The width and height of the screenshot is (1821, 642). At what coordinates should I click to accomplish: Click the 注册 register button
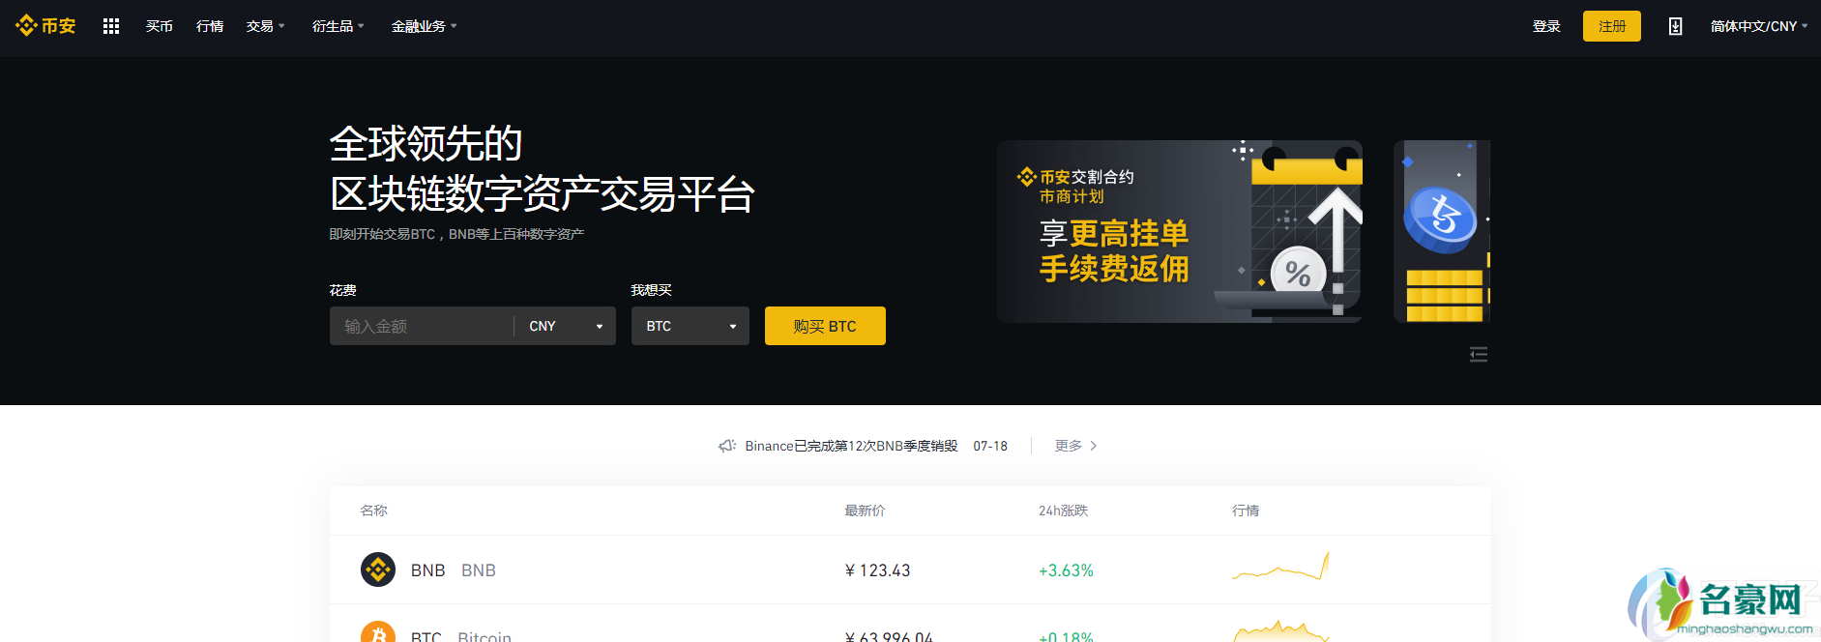click(x=1611, y=26)
